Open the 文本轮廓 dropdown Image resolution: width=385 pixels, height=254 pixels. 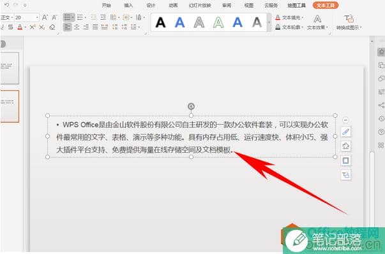point(289,27)
